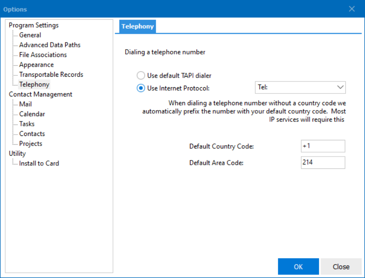Select the Calendar settings entry
The height and width of the screenshot is (278, 365).
[x=32, y=114]
